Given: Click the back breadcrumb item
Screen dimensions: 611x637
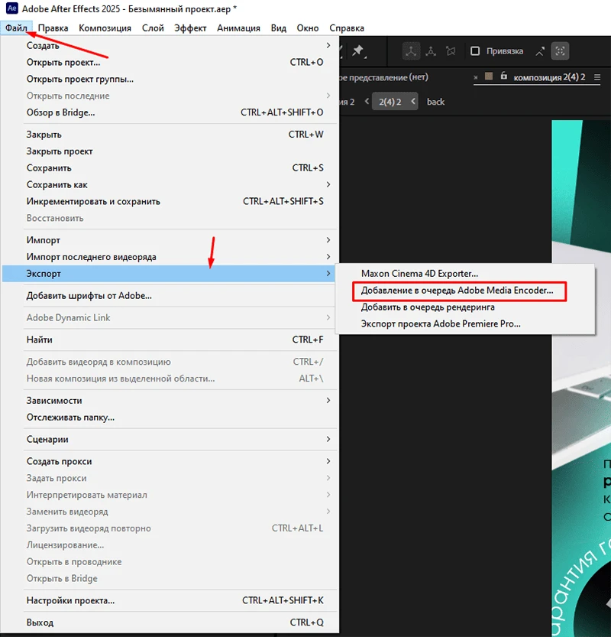Looking at the screenshot, I should click(x=435, y=102).
